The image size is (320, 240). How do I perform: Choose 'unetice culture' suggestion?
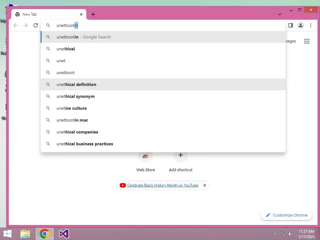tap(163, 108)
